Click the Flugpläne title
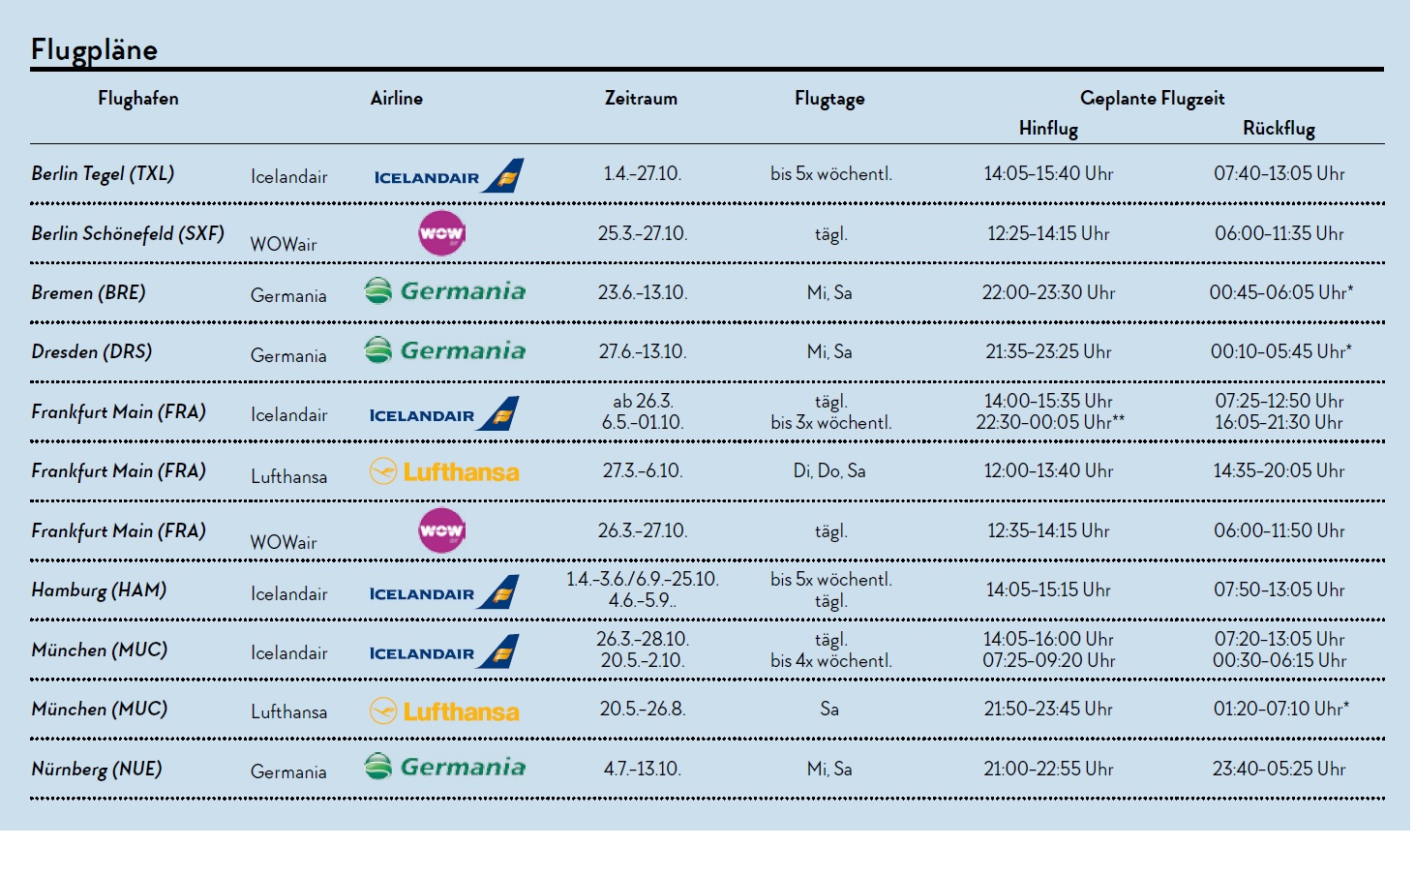 [x=94, y=49]
